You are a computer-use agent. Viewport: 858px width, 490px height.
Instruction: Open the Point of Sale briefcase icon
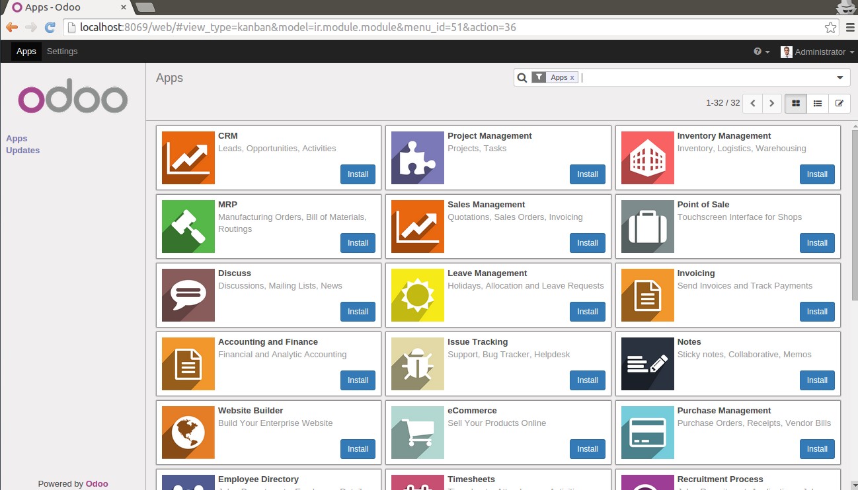pos(648,227)
